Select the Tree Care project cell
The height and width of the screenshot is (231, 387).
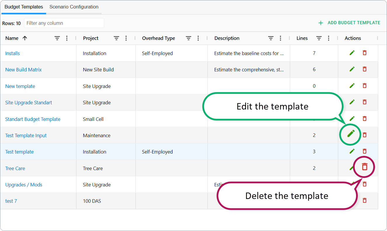(106, 168)
